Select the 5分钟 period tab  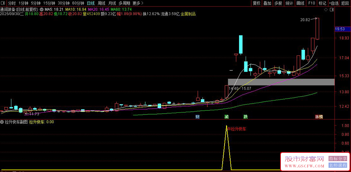(x=35, y=3)
